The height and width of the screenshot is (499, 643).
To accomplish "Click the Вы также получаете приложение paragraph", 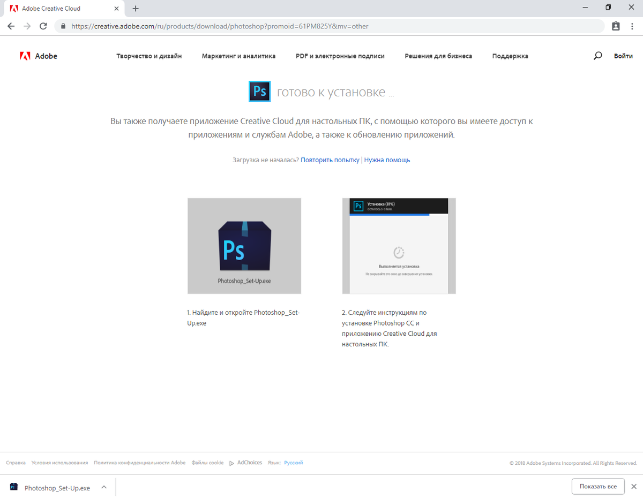I will point(322,128).
